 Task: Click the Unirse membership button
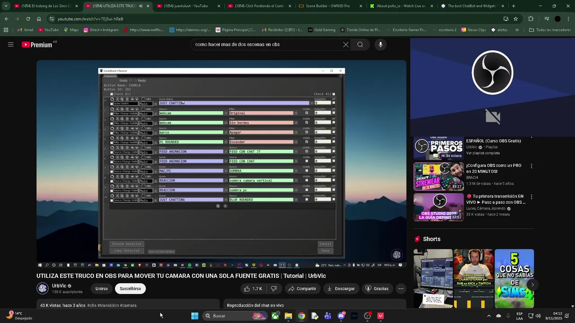102,288
